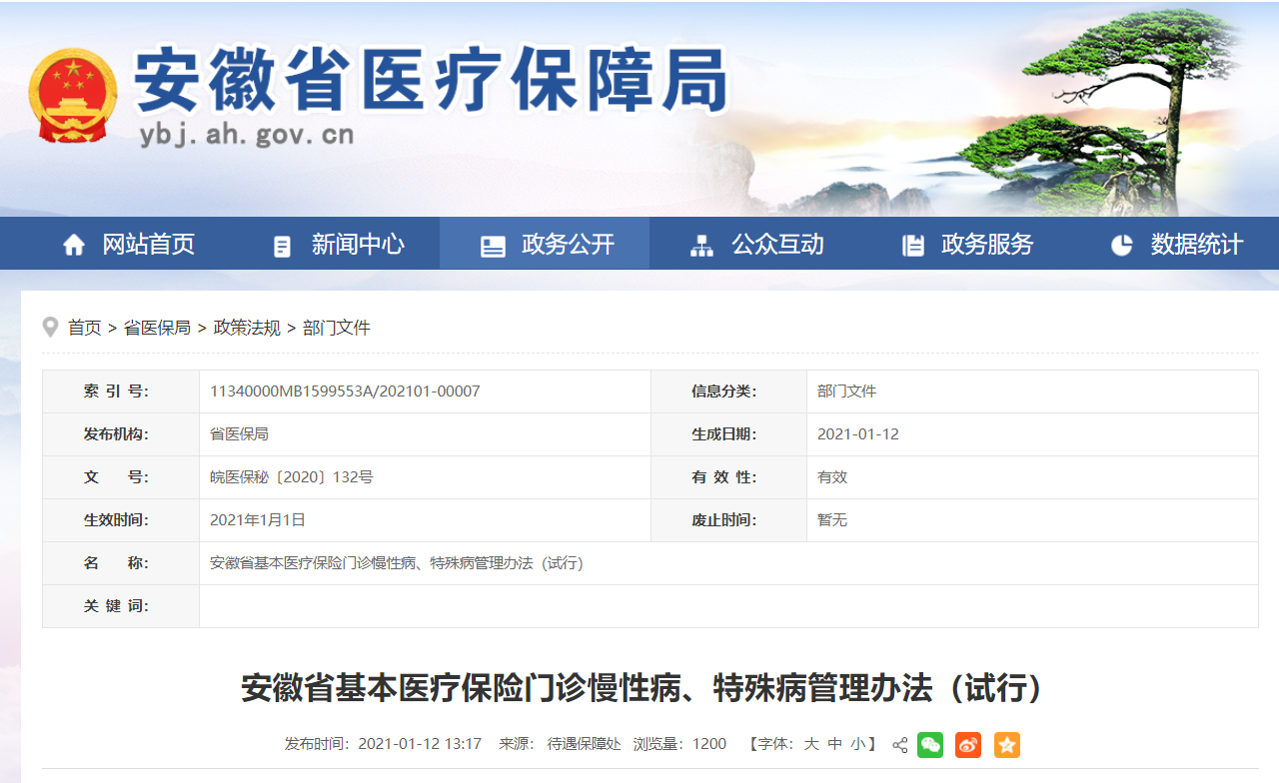
Task: Click 有效 validity value
Action: point(832,477)
